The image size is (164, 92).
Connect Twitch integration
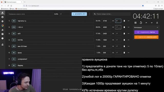pyautogui.click(x=146, y=32)
